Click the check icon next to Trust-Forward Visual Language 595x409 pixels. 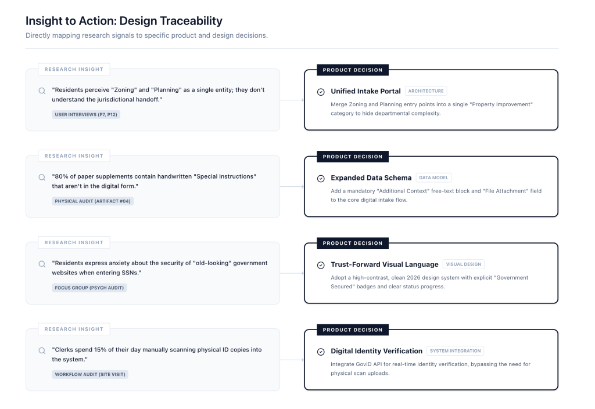pos(321,265)
